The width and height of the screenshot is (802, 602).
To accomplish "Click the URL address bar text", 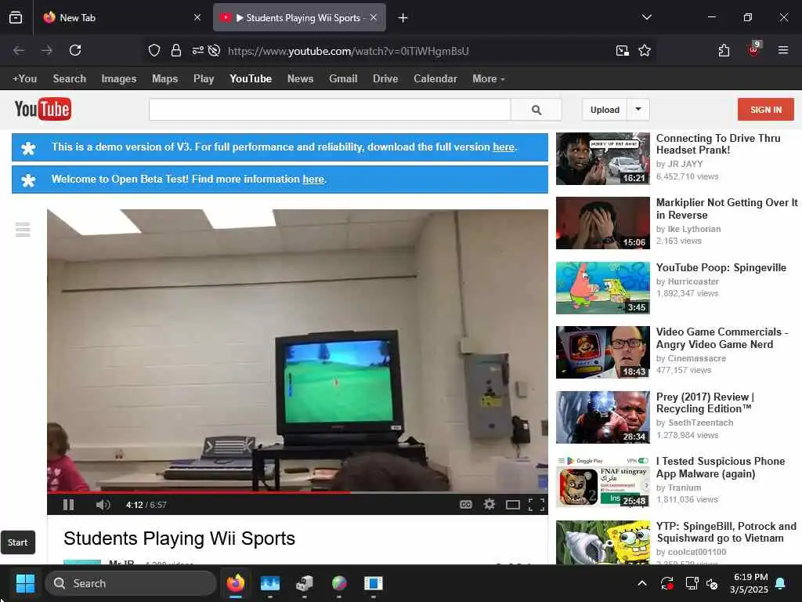I will point(349,51).
